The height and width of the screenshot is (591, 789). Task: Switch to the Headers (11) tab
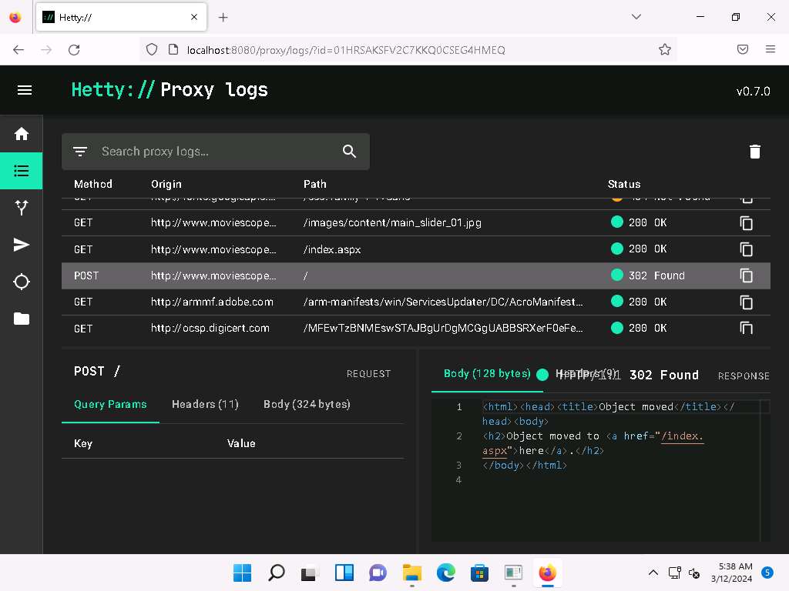pos(205,404)
